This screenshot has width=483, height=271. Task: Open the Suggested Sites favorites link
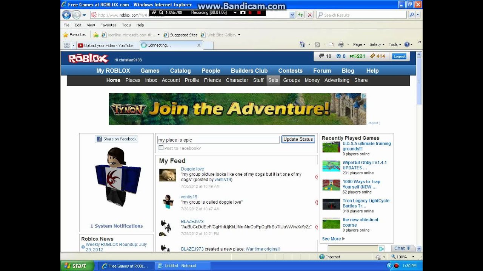[181, 35]
